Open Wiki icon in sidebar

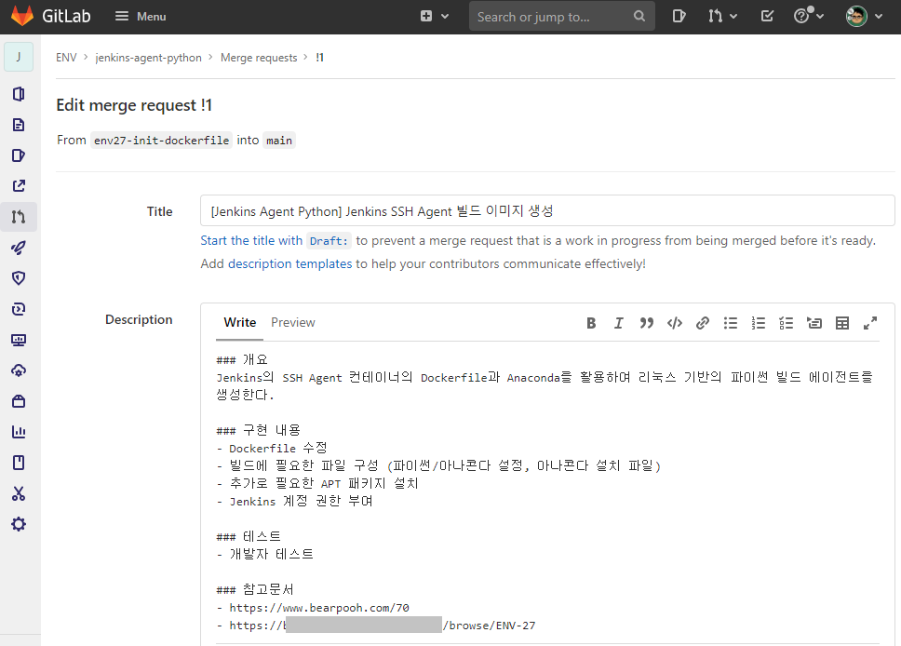click(x=19, y=463)
